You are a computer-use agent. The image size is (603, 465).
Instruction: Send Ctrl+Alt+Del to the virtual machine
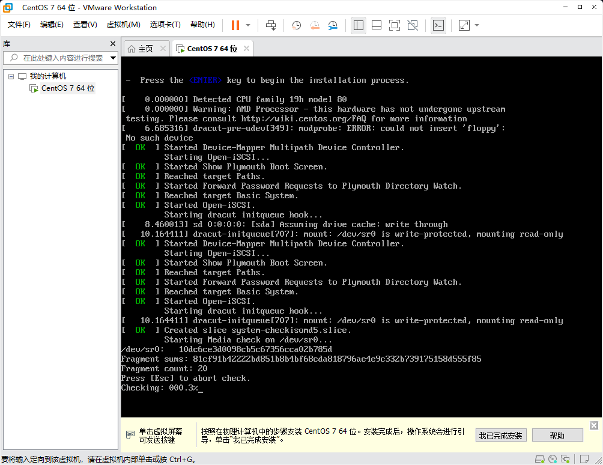271,25
